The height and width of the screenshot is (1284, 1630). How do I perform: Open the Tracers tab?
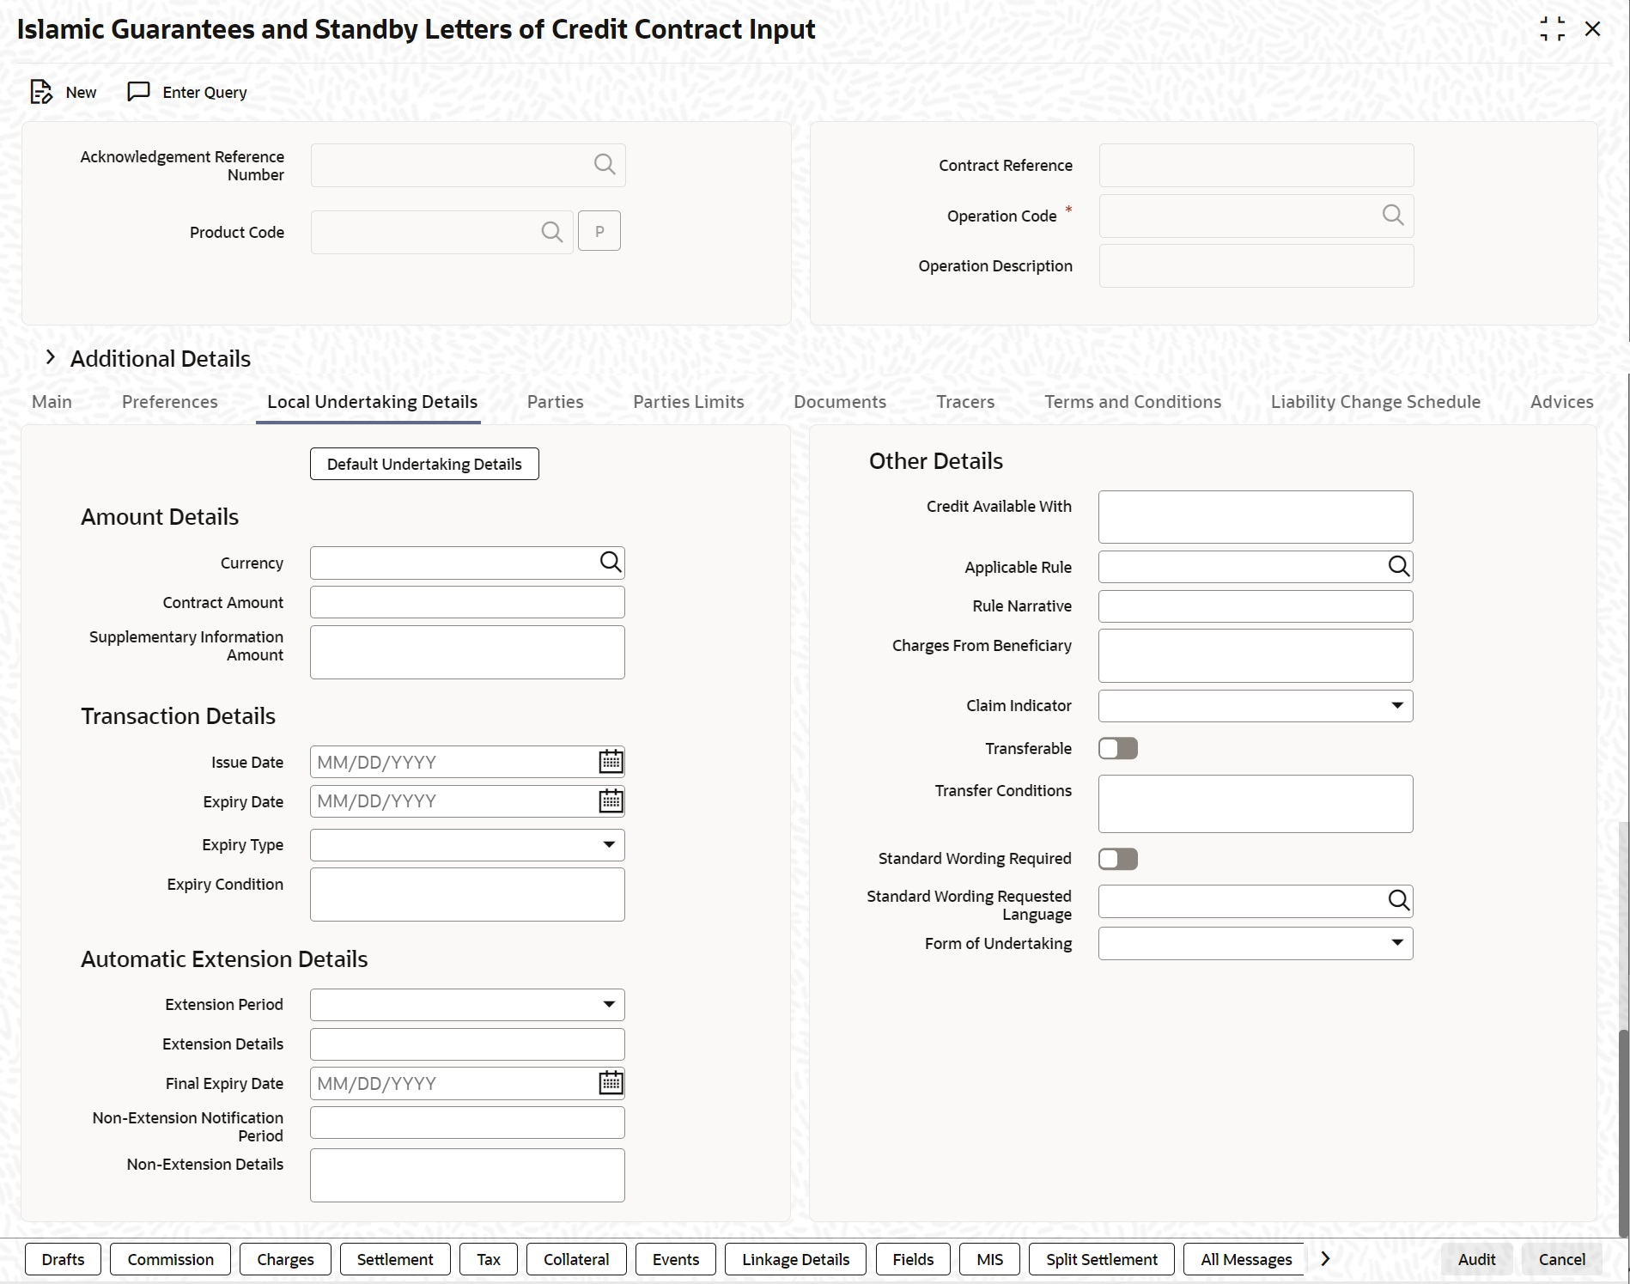(x=965, y=402)
